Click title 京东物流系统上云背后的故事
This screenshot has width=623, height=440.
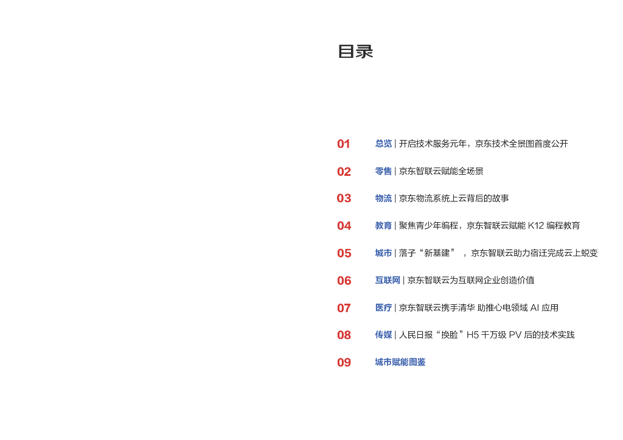pyautogui.click(x=454, y=198)
